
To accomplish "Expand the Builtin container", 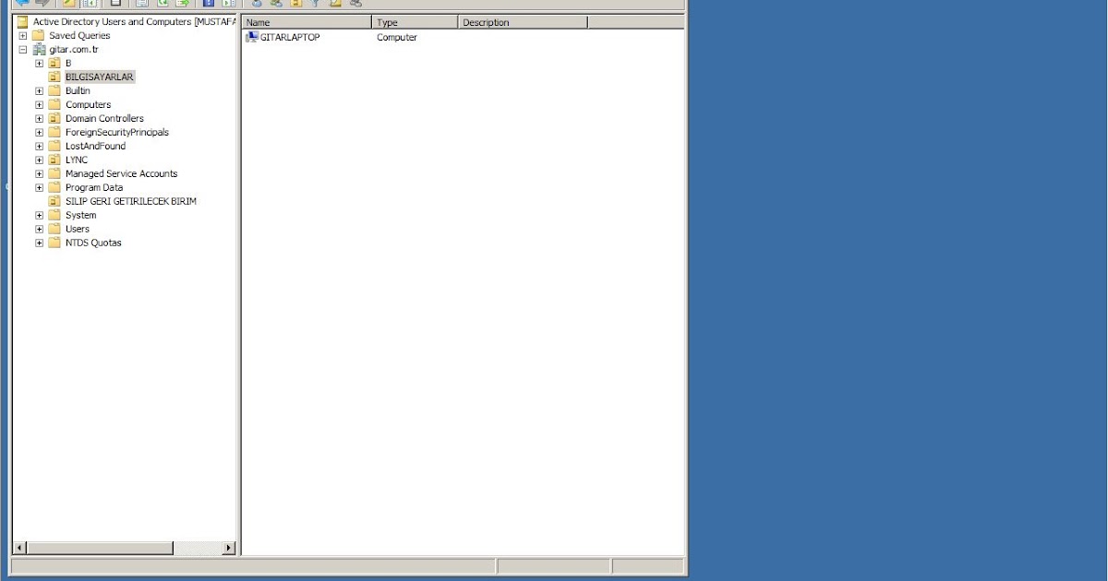I will [x=39, y=91].
